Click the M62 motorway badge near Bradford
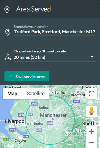 point(77,101)
